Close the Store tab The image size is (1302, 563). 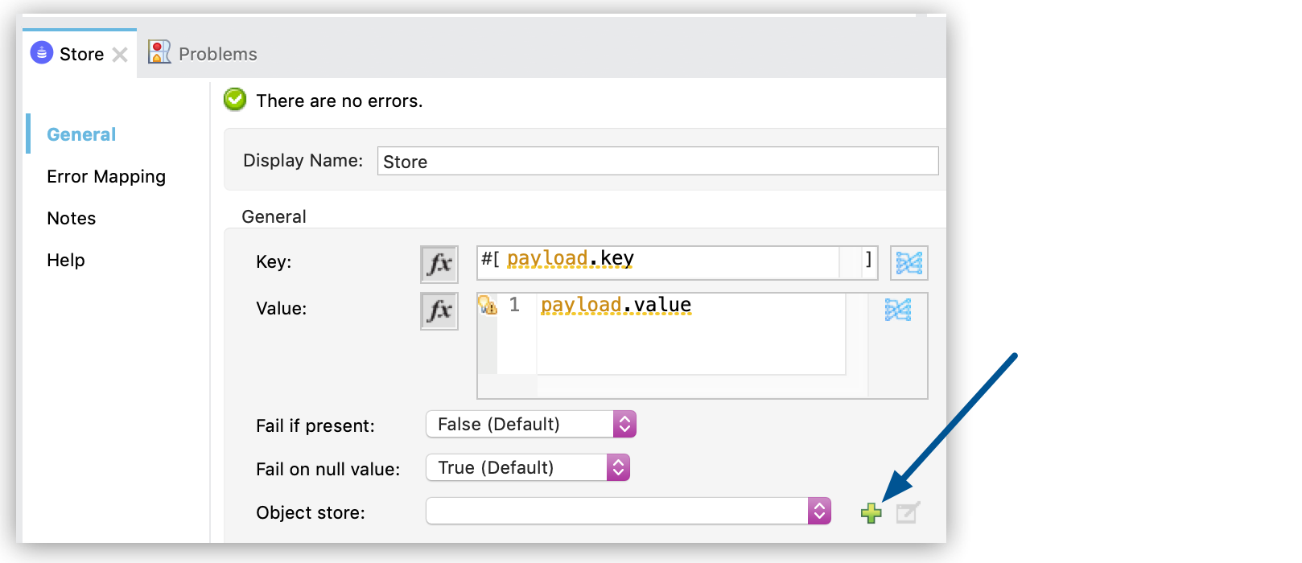(120, 55)
